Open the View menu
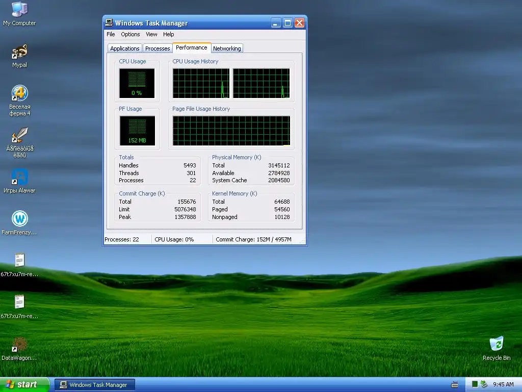The width and height of the screenshot is (522, 392). pos(151,34)
